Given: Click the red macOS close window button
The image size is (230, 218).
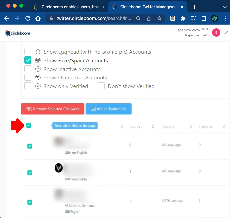Looking at the screenshot, I should [x=8, y=6].
